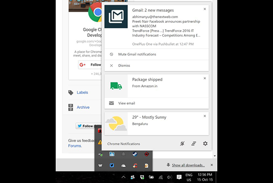Click the Gmail notification envelope icon
The width and height of the screenshot is (273, 183).
click(116, 16)
